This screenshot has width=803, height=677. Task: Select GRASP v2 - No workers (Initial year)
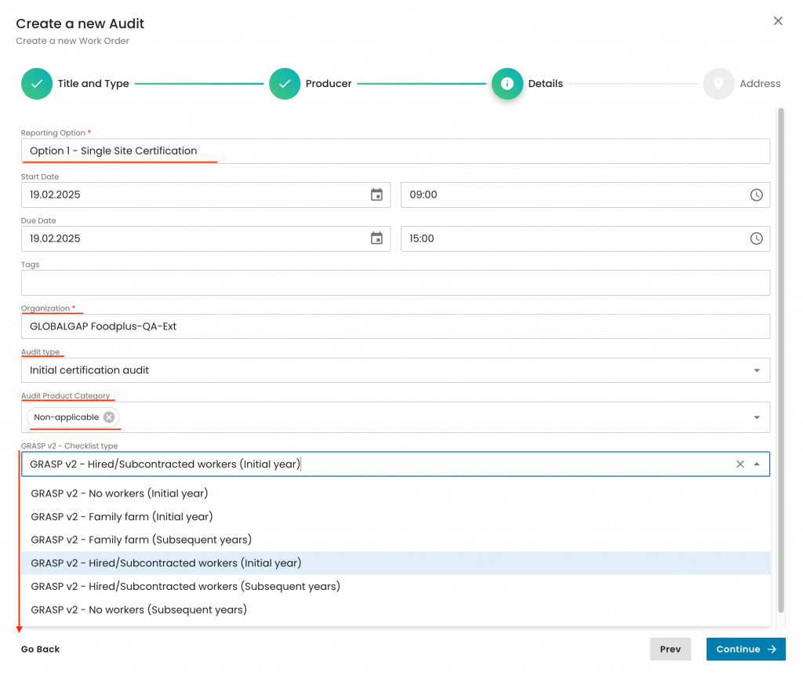point(119,493)
